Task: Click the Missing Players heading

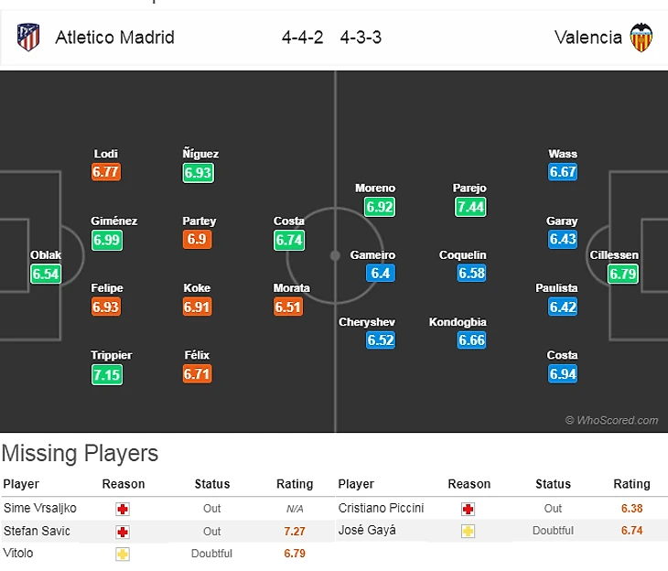Action: [x=80, y=454]
